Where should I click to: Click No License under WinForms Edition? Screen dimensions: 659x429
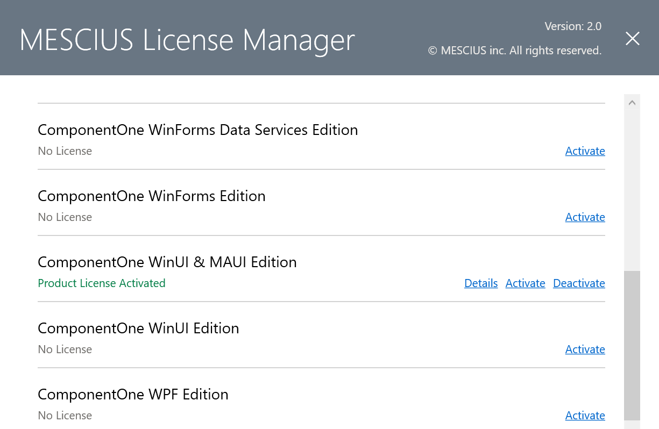(x=65, y=217)
